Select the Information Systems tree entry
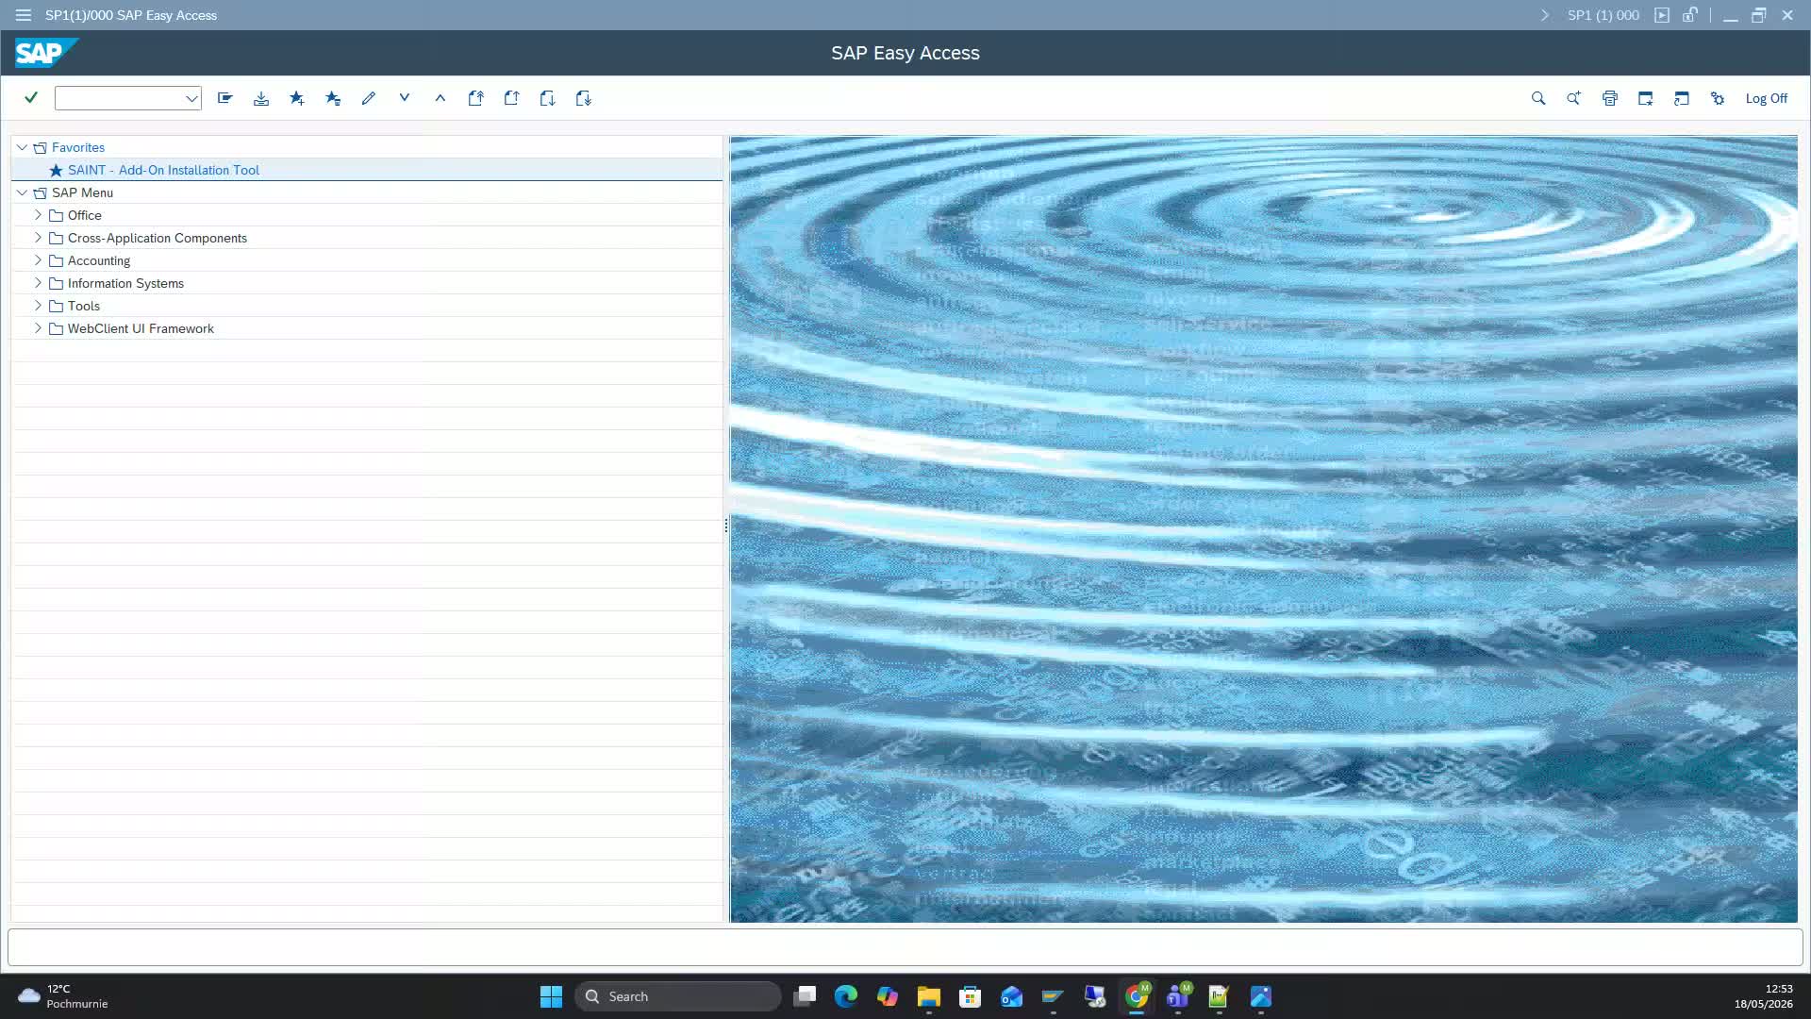This screenshot has width=1811, height=1019. [x=125, y=283]
